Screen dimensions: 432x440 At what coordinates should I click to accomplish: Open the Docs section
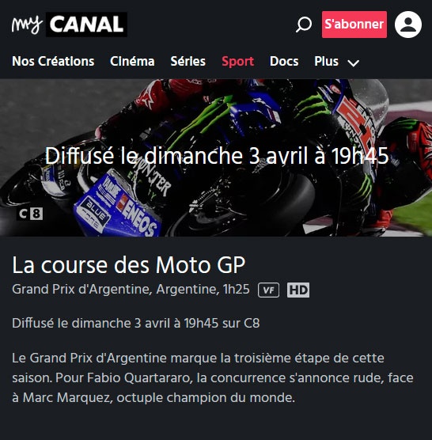coord(284,61)
